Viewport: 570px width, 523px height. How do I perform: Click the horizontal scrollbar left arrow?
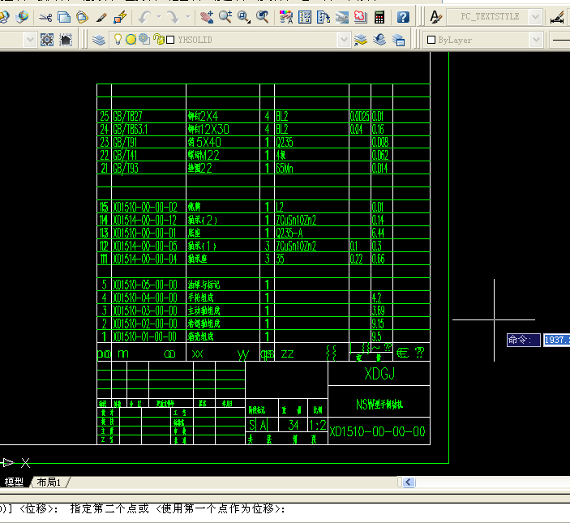tap(409, 482)
